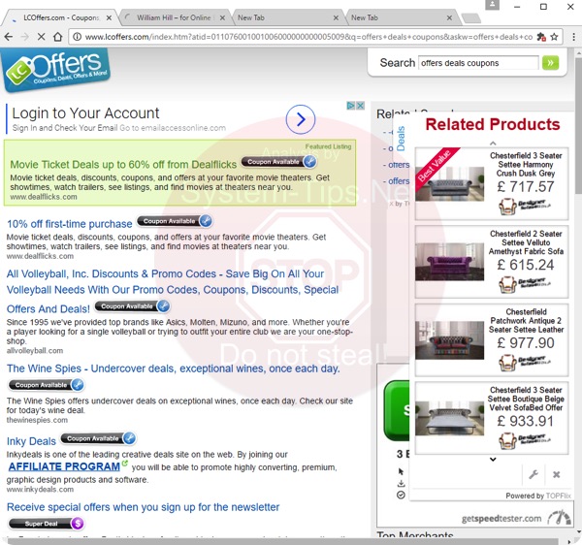Screen dimensions: 582x545
Task: Open settings wrench in Related Products panel
Action: coord(533,474)
